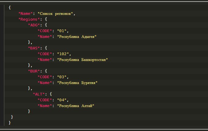Click the code value "01"

[62, 31]
